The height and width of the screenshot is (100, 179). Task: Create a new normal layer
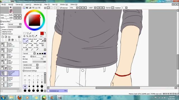[3, 37]
